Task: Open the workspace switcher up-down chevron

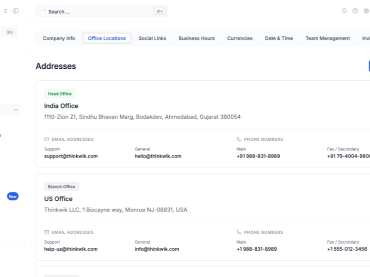Action: (6, 11)
